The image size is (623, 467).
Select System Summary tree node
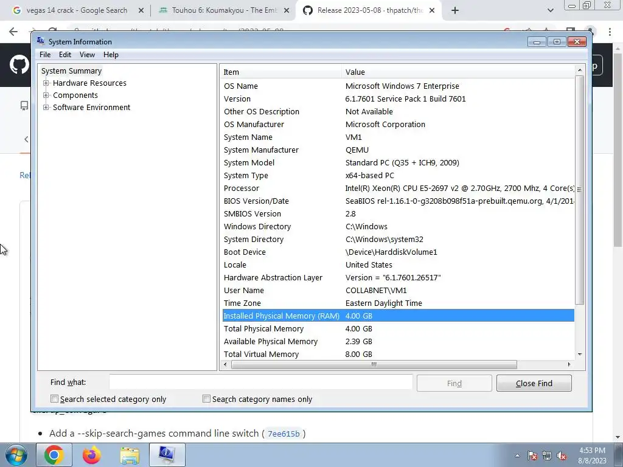(72, 71)
